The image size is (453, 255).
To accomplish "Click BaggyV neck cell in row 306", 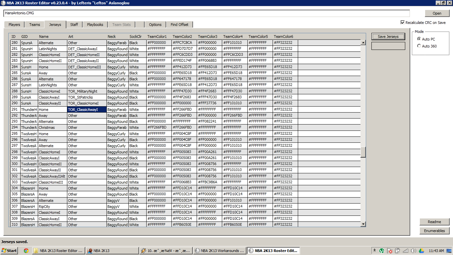I will click(x=117, y=201).
